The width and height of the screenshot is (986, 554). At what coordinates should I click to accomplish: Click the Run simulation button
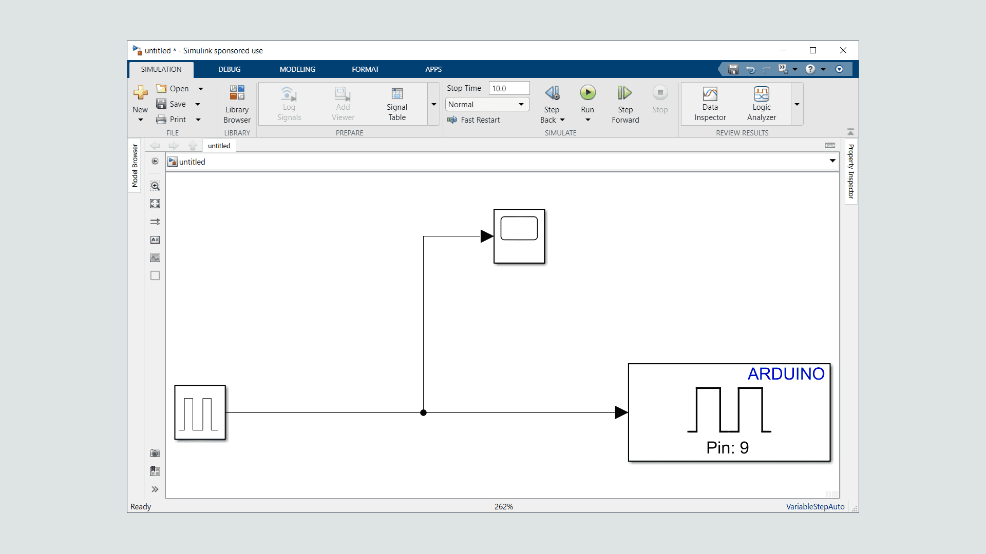(x=587, y=93)
